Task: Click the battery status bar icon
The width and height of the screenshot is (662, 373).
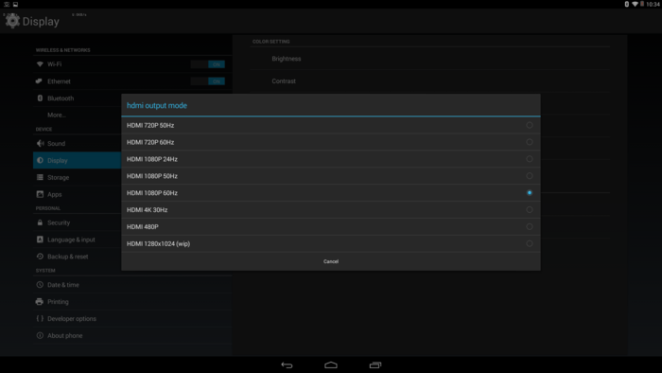Action: 642,4
